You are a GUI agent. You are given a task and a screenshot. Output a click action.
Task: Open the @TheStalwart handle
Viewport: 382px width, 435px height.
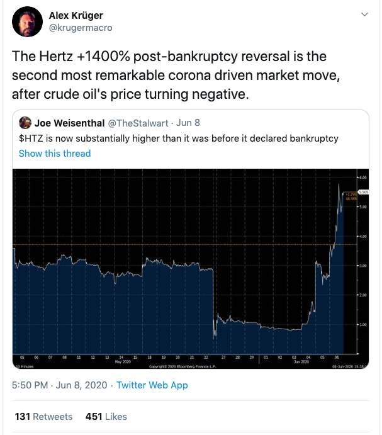(x=138, y=123)
